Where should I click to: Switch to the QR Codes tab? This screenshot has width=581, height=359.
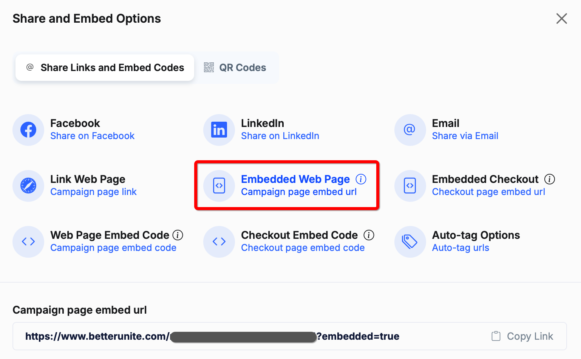coord(235,68)
